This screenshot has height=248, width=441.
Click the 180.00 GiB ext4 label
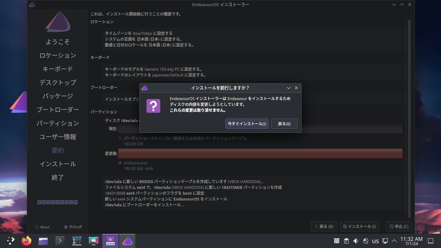[138, 169]
